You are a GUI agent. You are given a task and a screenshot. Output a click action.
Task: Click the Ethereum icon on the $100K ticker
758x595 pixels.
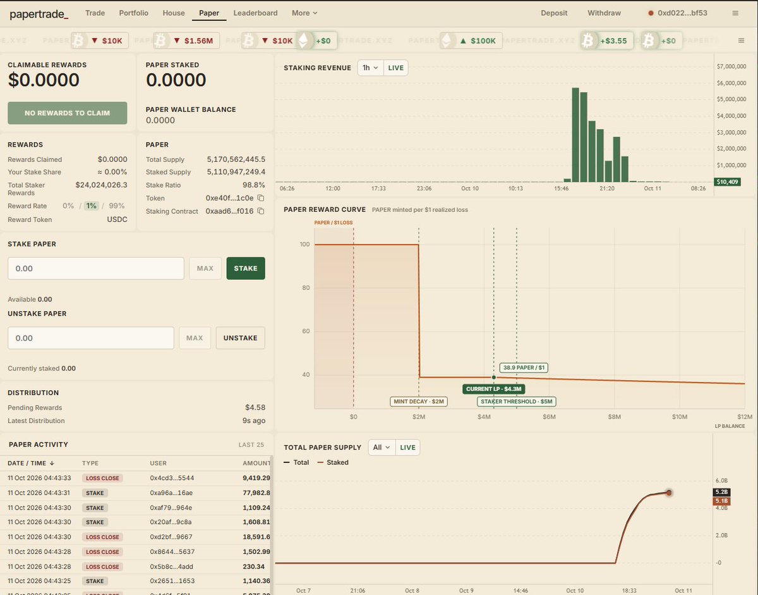point(447,40)
